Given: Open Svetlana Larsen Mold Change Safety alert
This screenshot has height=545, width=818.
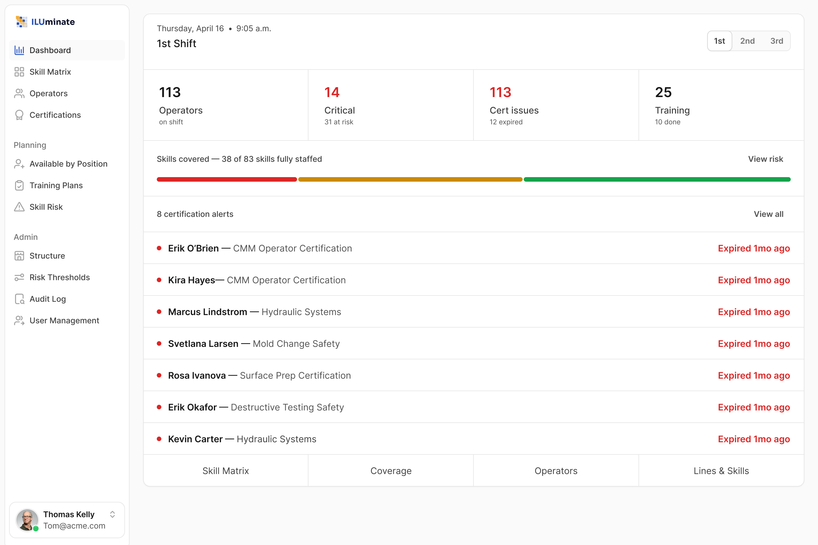Looking at the screenshot, I should point(474,344).
